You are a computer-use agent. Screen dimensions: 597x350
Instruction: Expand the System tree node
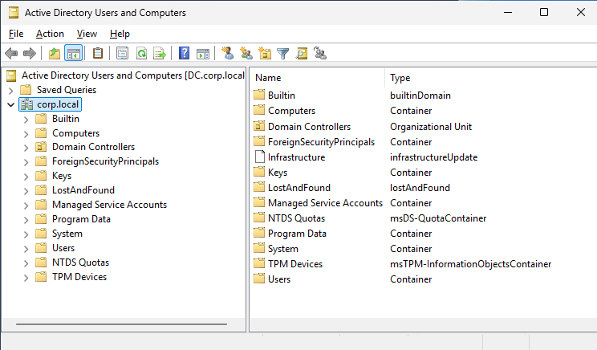[x=26, y=234]
